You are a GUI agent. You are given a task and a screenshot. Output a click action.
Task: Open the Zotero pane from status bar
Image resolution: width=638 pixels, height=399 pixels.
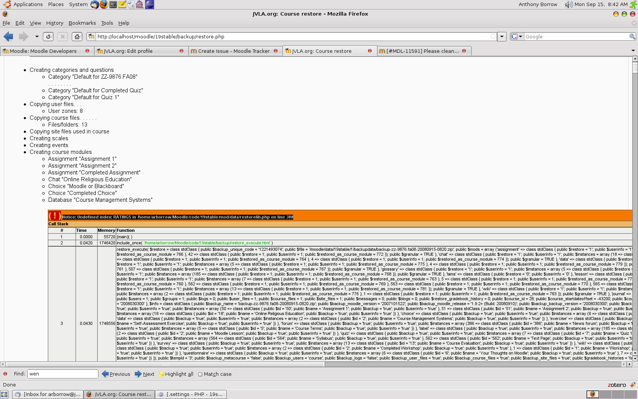[617, 385]
